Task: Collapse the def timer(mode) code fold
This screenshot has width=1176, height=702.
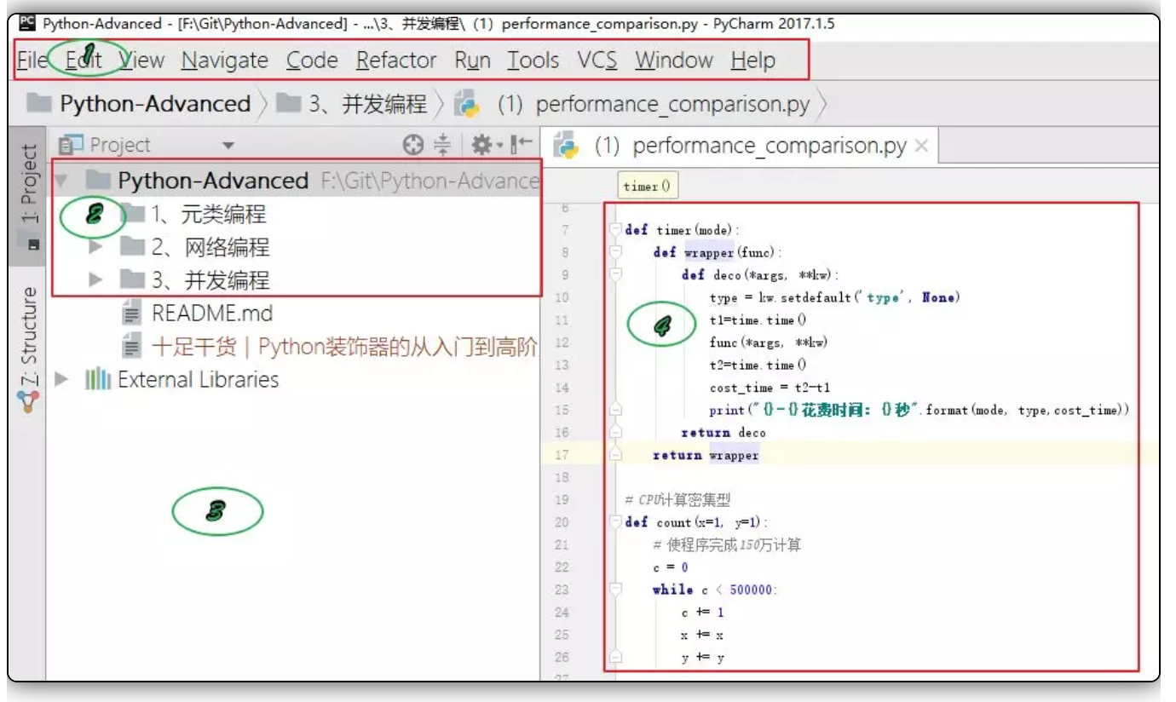Action: 616,230
